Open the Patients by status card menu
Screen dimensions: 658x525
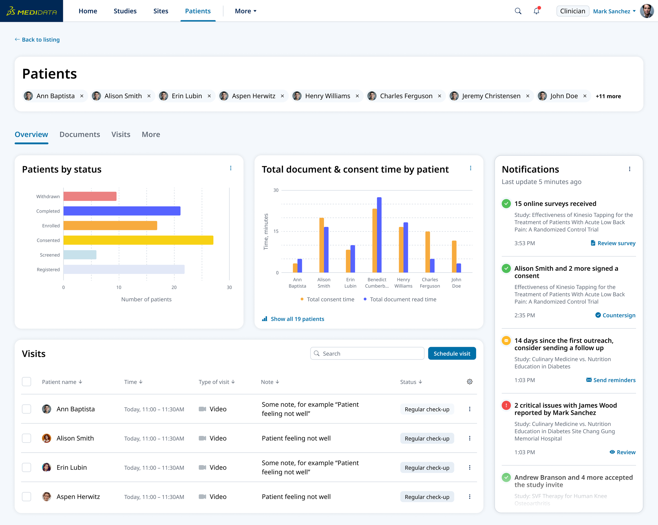point(231,168)
